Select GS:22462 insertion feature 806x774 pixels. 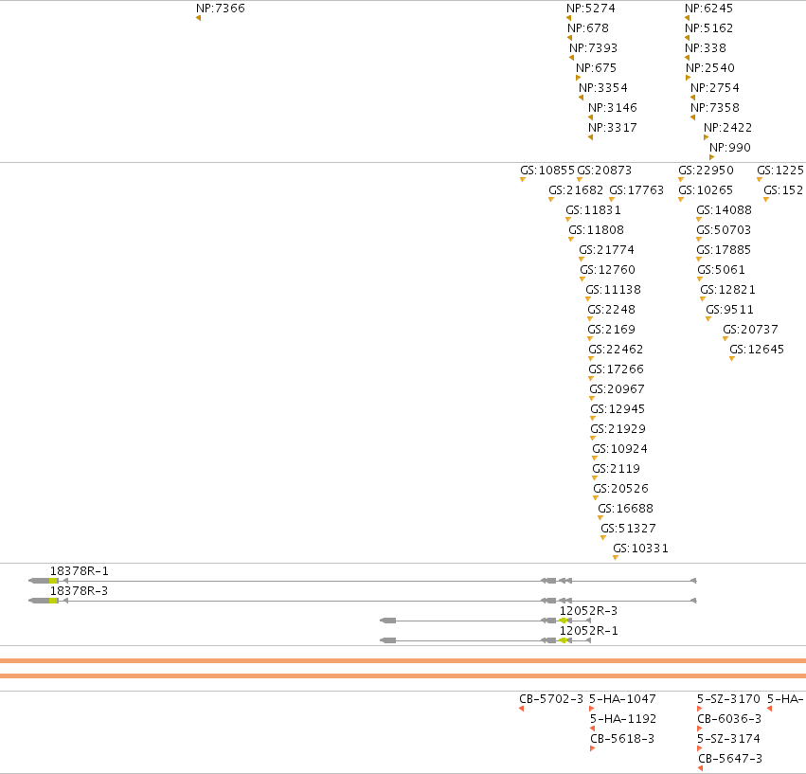coord(616,350)
